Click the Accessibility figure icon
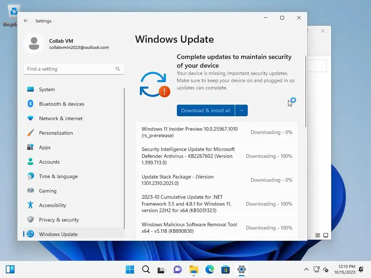371x278 pixels. point(30,205)
